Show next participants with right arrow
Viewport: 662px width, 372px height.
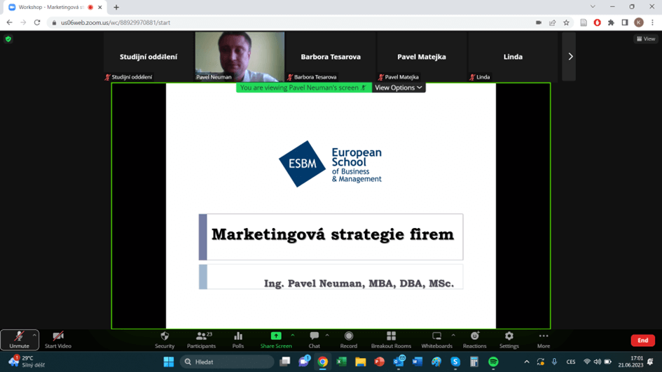570,57
